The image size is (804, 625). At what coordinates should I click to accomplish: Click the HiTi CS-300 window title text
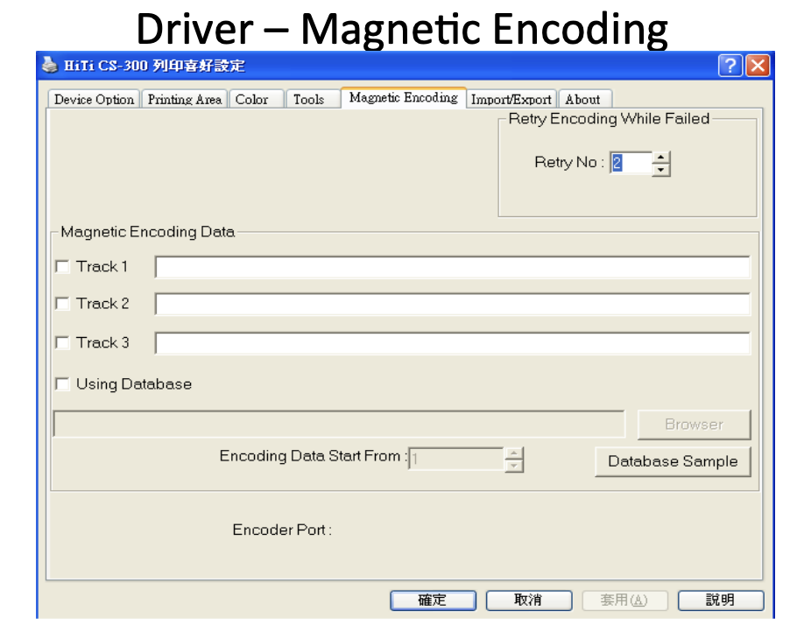154,66
